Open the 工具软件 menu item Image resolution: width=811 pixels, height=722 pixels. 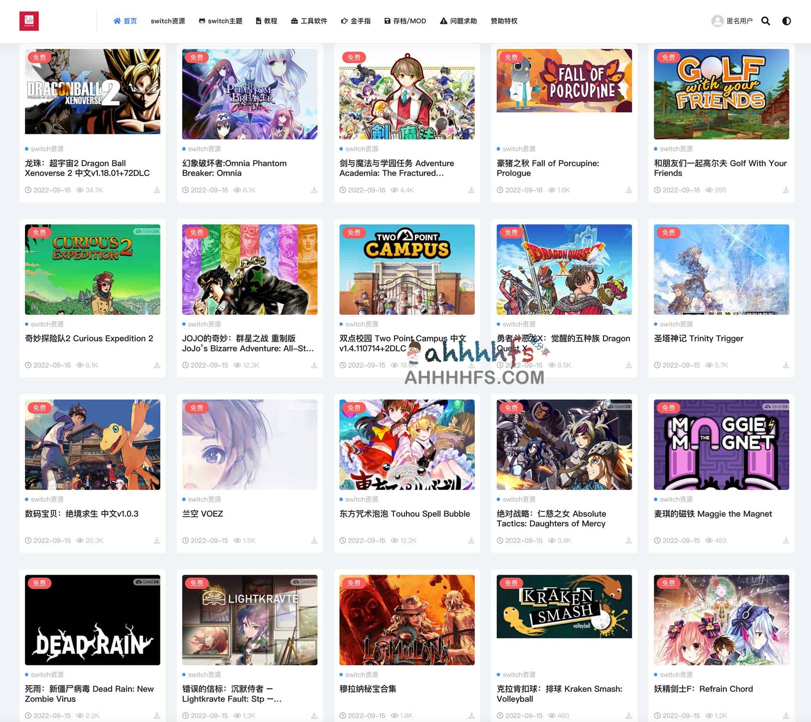[x=309, y=21]
